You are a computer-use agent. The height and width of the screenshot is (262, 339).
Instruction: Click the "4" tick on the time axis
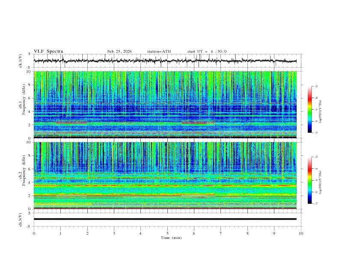[x=140, y=233]
